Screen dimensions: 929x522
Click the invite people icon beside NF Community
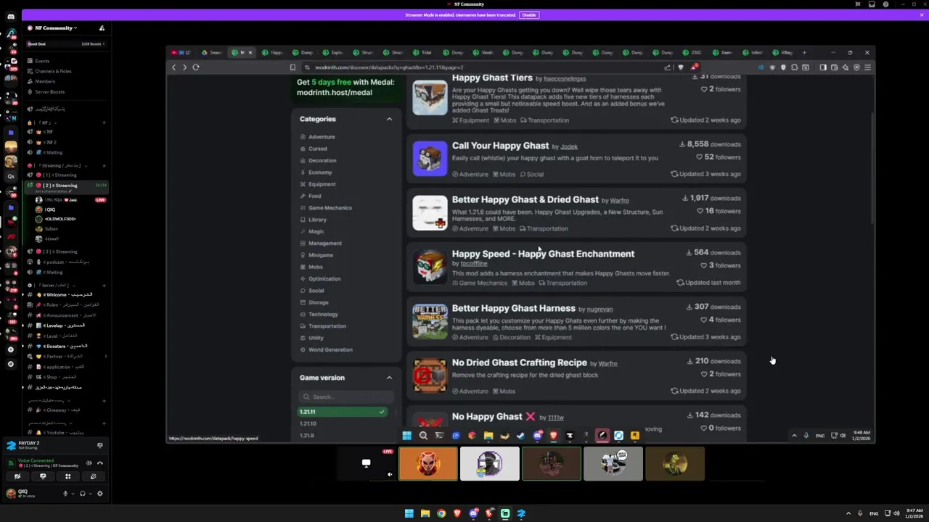coord(102,28)
